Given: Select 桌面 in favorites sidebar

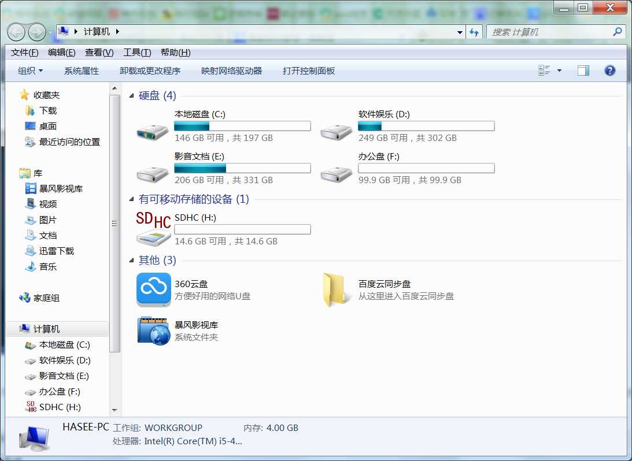Looking at the screenshot, I should (x=48, y=126).
